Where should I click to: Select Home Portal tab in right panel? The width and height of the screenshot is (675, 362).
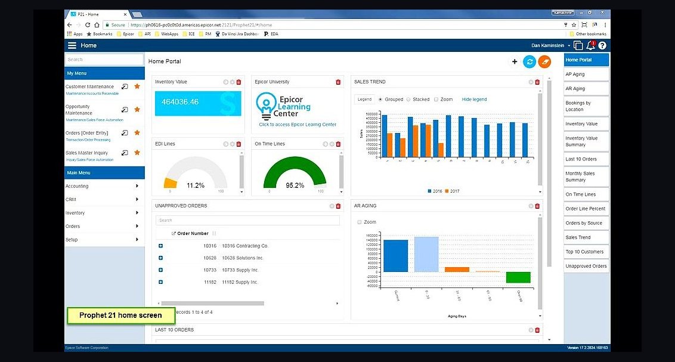[586, 60]
